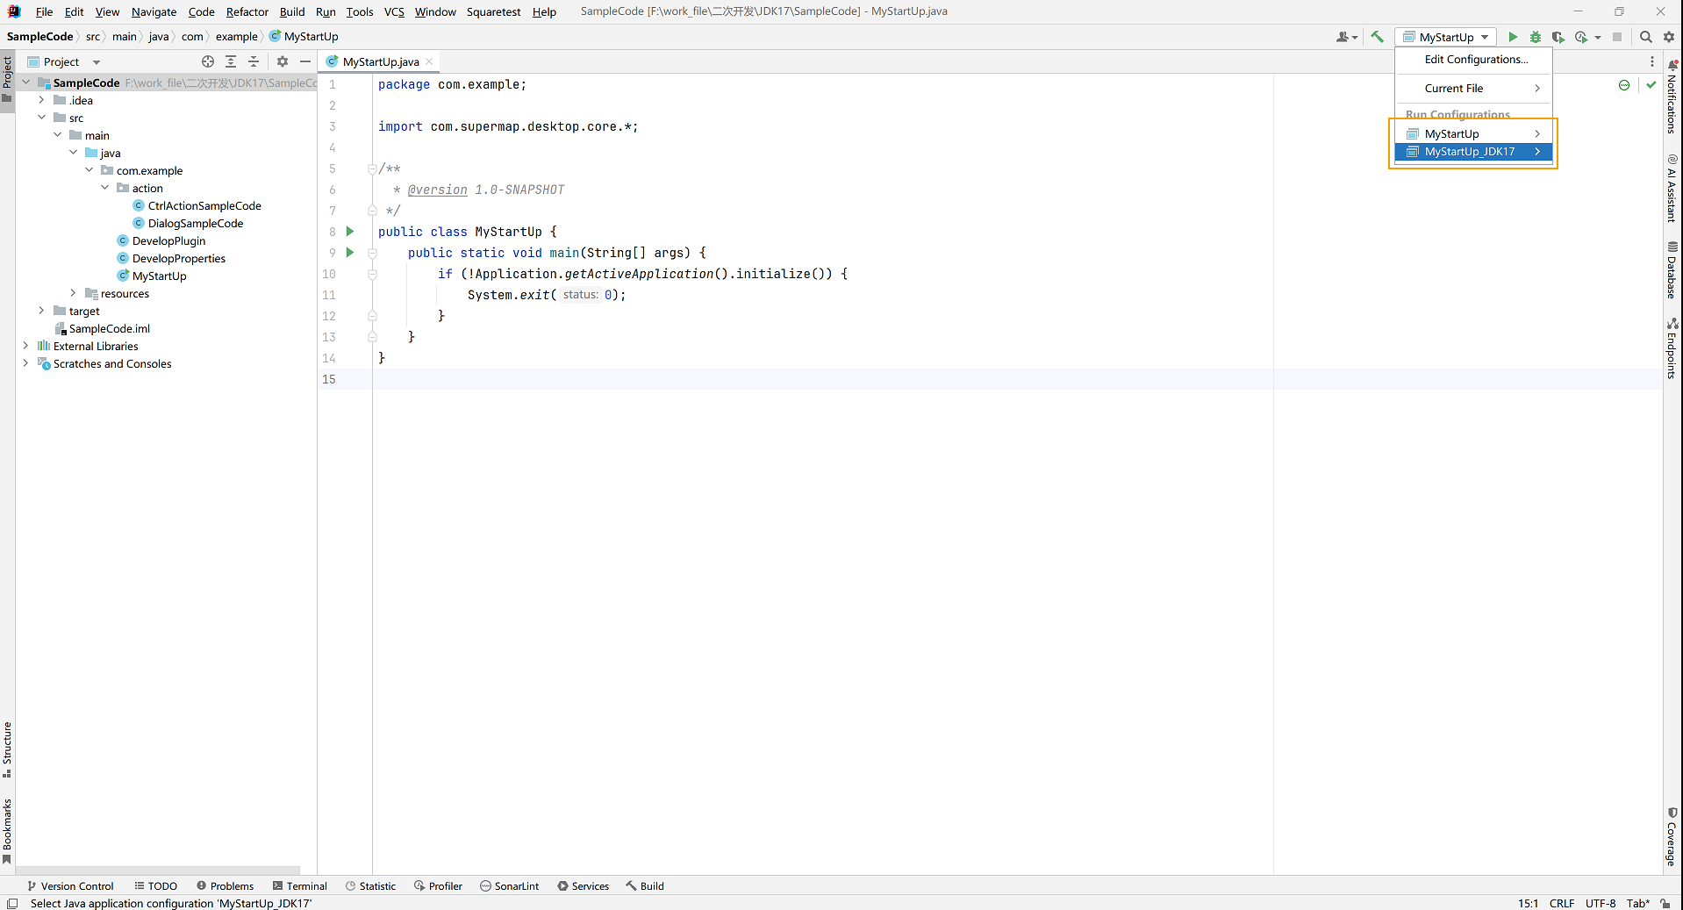Open Search Everywhere magnifier icon

pos(1646,37)
